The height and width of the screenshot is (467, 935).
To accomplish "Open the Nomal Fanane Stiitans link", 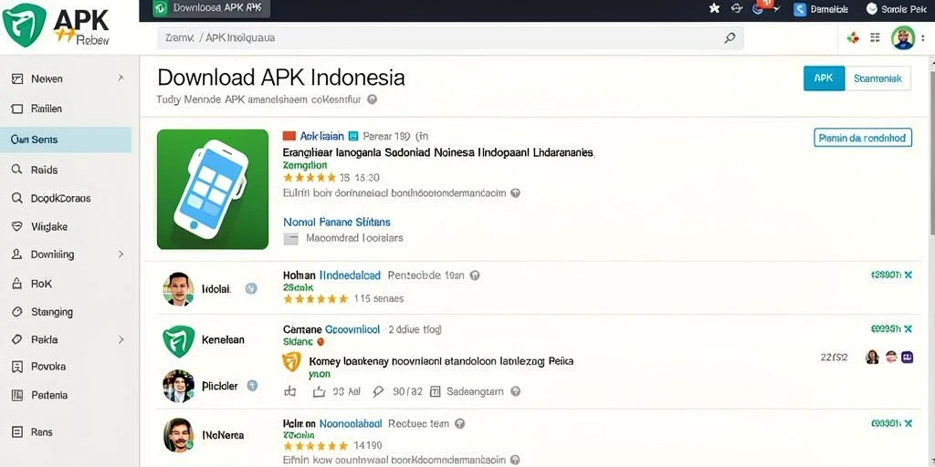I will (337, 223).
